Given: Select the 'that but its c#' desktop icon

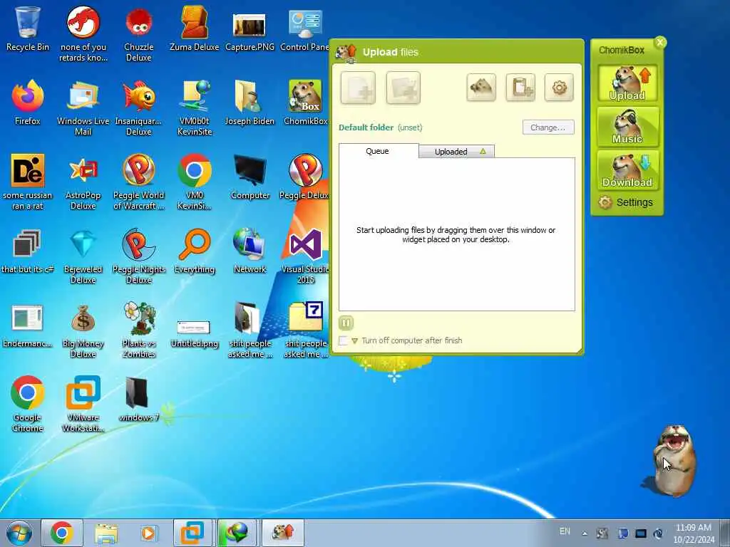Looking at the screenshot, I should (x=28, y=251).
